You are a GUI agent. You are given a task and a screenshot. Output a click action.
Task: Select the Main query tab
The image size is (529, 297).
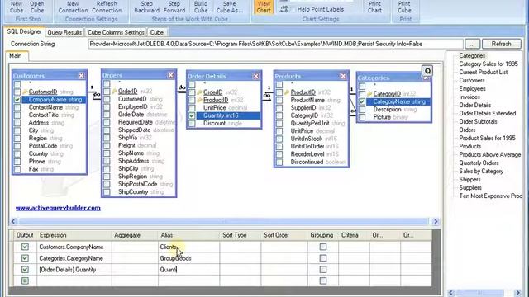15,56
